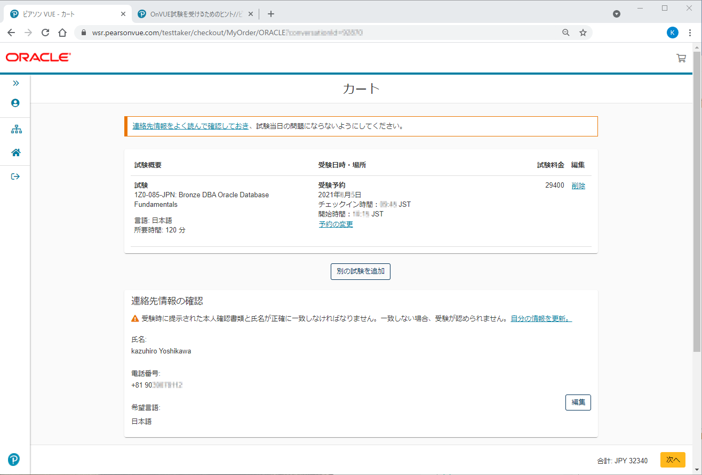The height and width of the screenshot is (475, 702).
Task: Open the user profile sidebar icon
Action: pos(15,103)
